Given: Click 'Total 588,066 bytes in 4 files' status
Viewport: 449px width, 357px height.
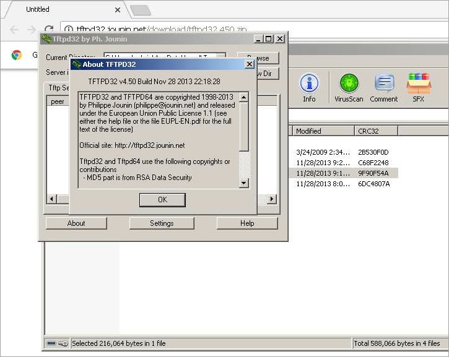Looking at the screenshot, I should (x=397, y=343).
